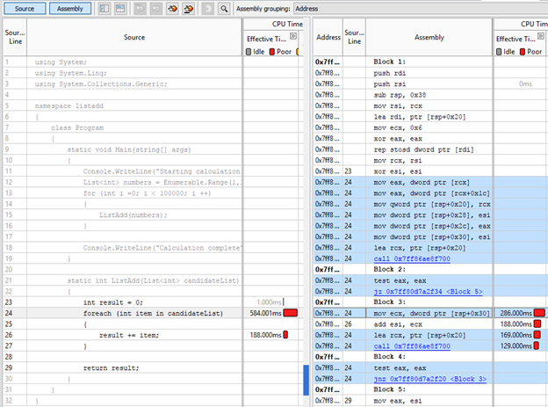Expand Effective Time column in source pane
The image size is (548, 407).
(295, 36)
